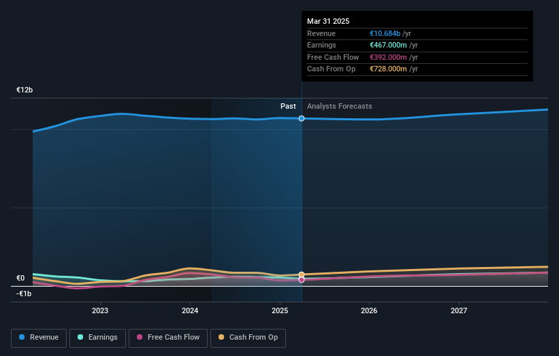The width and height of the screenshot is (559, 356).
Task: Click the Mar 31 2025 tooltip date
Action: coord(328,21)
